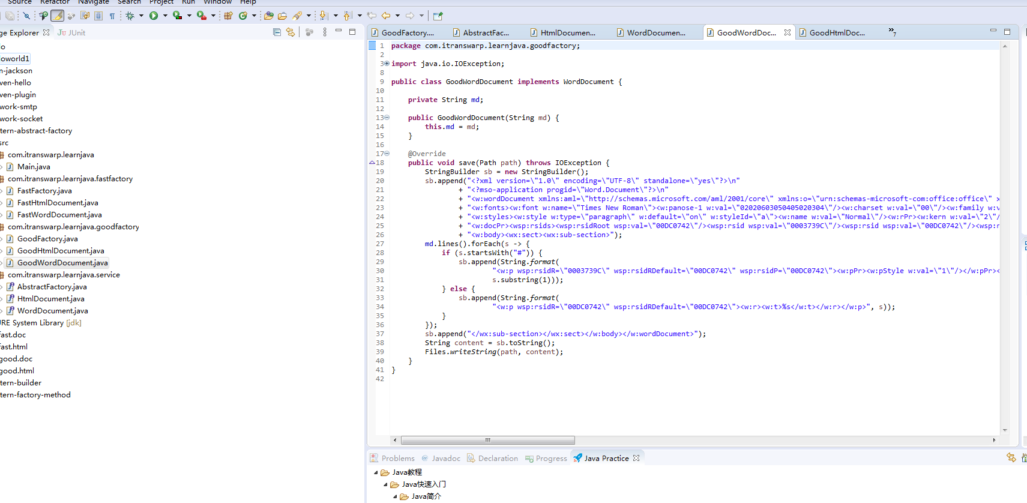Click the green Run button in toolbar

[154, 16]
